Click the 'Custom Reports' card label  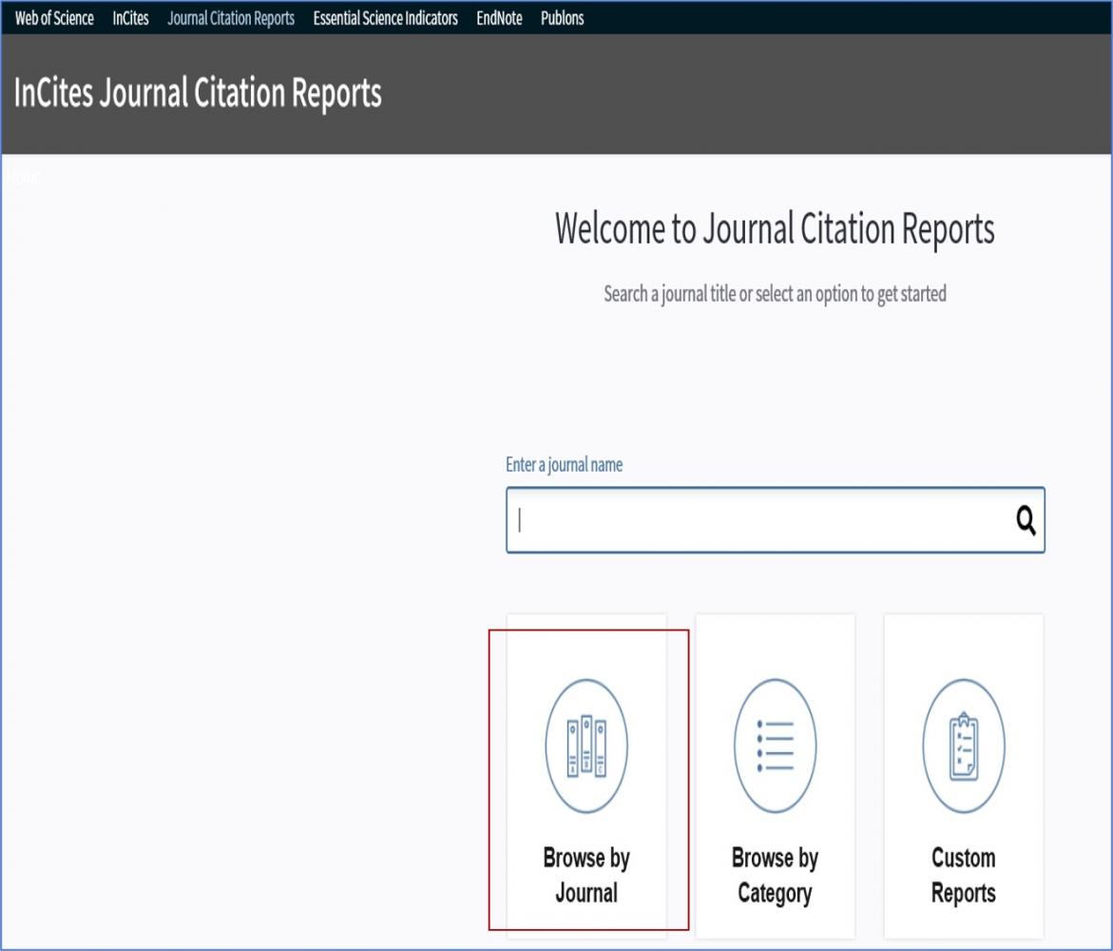[x=963, y=875]
